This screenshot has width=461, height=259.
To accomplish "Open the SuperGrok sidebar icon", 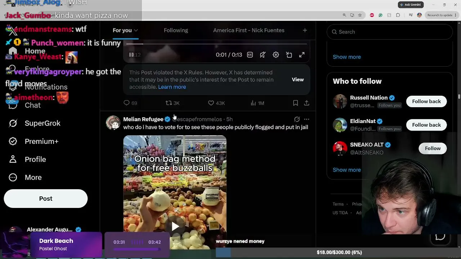I will [13, 123].
